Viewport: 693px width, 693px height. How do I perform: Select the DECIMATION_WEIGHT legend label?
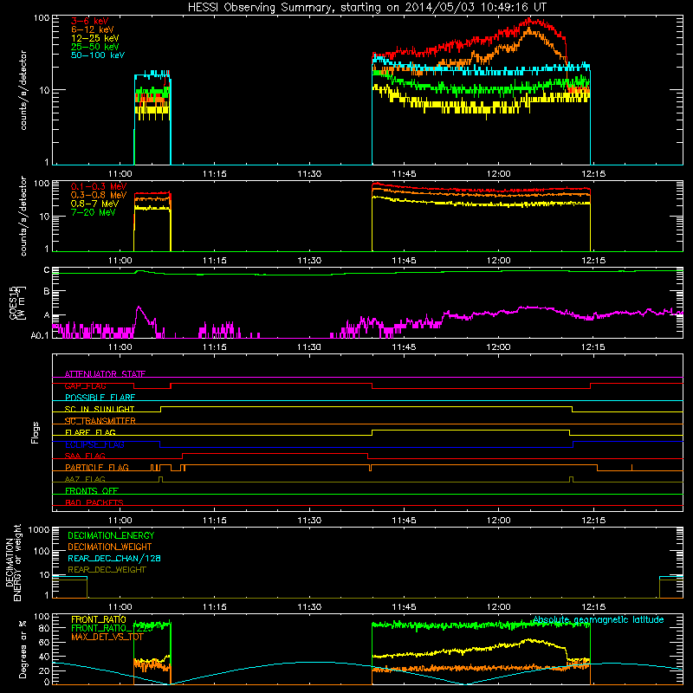pyautogui.click(x=110, y=547)
